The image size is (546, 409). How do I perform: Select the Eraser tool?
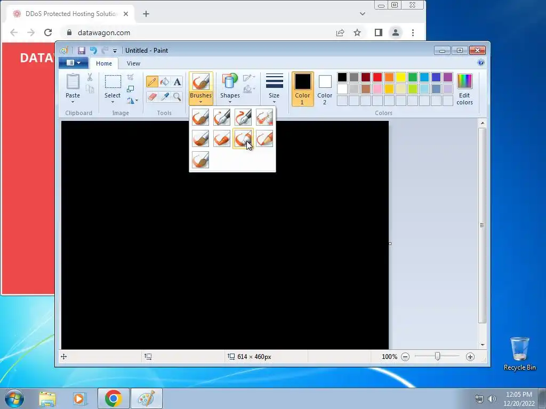[x=152, y=96]
